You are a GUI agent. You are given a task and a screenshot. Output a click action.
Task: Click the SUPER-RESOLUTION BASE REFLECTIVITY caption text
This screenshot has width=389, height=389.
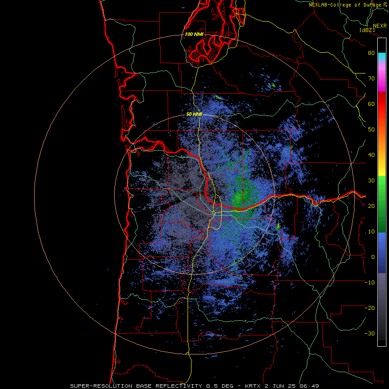tap(137, 386)
